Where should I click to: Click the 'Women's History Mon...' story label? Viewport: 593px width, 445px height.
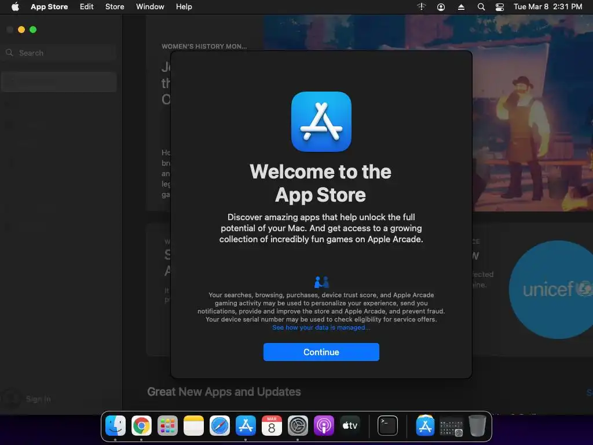pos(204,46)
